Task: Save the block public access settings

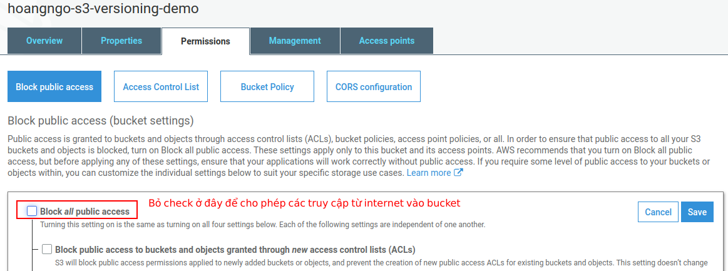Action: pyautogui.click(x=697, y=212)
